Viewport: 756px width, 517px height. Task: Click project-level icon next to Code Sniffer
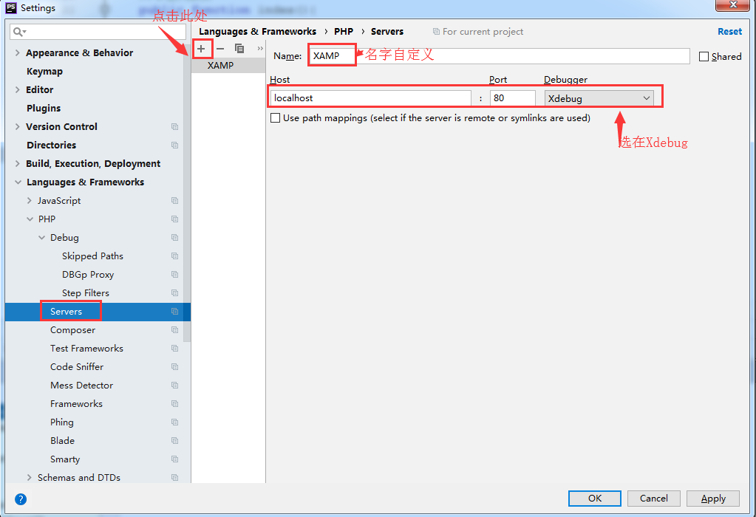[174, 366]
